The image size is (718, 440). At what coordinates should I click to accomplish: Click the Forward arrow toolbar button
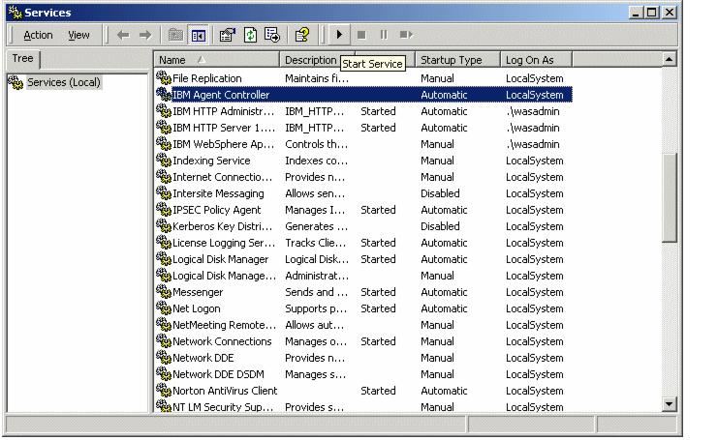(145, 35)
